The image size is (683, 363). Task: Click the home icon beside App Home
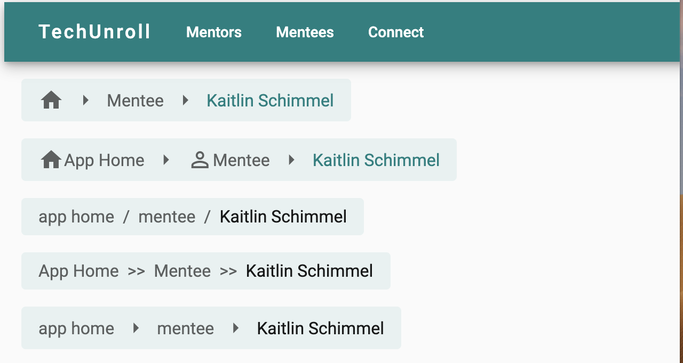pyautogui.click(x=51, y=160)
